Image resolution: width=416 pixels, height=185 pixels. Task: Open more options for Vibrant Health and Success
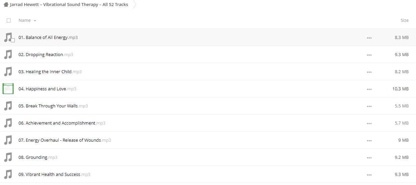coord(369,175)
